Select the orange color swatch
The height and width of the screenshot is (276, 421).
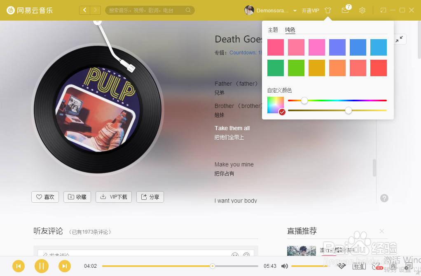(x=337, y=68)
